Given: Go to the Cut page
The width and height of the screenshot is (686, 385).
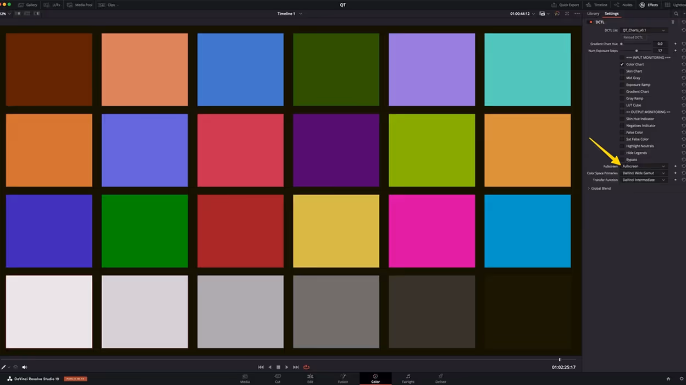Looking at the screenshot, I should [x=278, y=378].
